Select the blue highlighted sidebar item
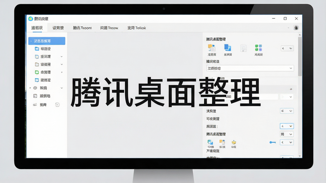326x183 pixels. [47, 41]
